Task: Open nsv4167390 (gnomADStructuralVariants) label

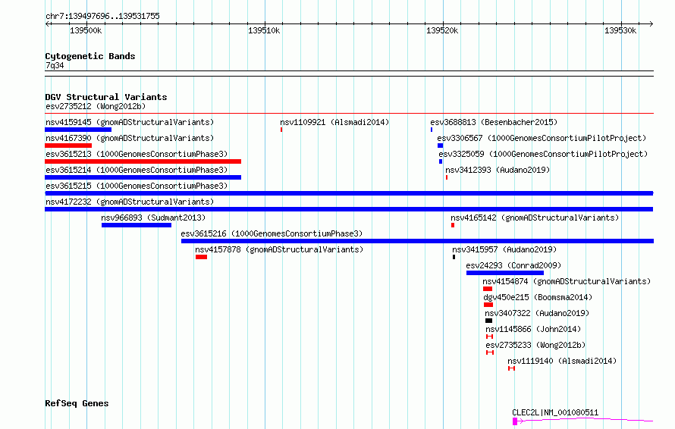Action: (130, 138)
